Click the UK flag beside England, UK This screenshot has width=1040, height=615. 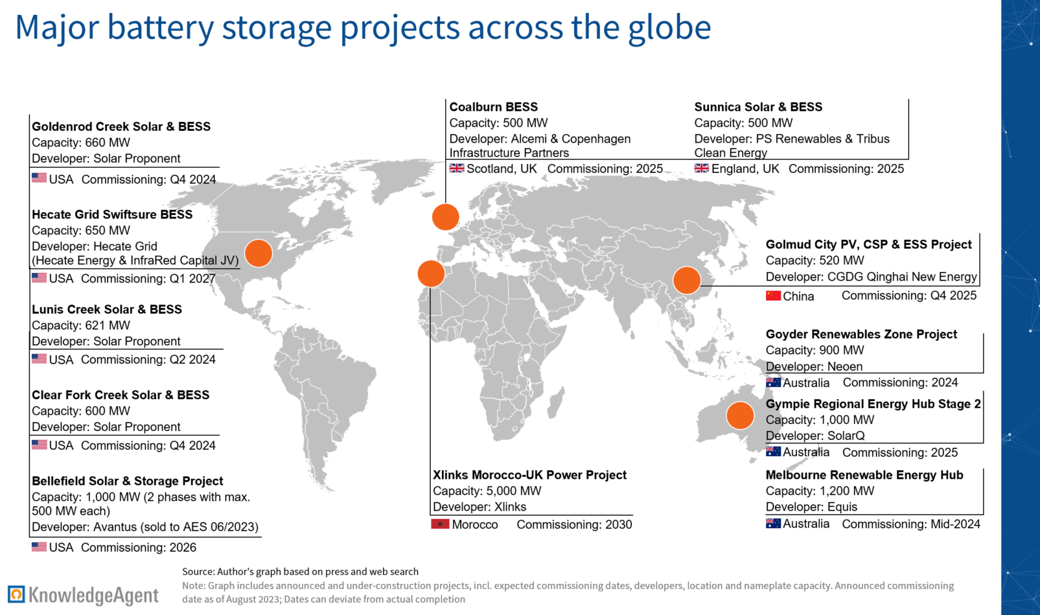[x=702, y=168]
